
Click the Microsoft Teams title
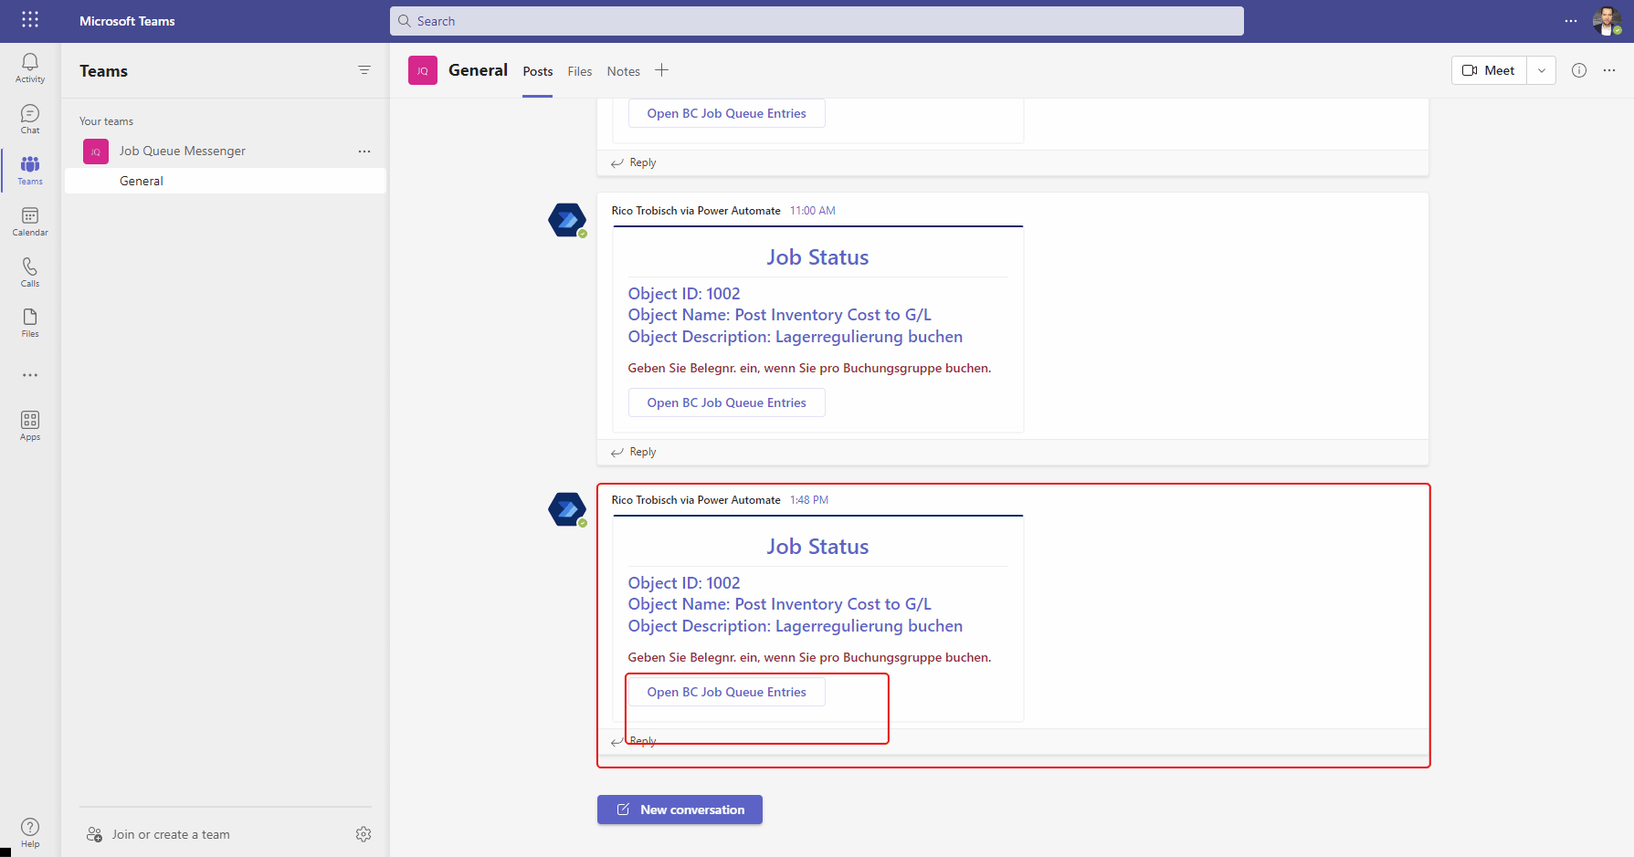point(127,21)
